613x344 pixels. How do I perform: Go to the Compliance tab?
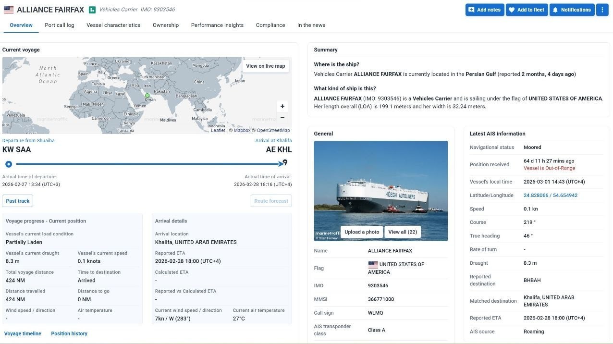(270, 25)
